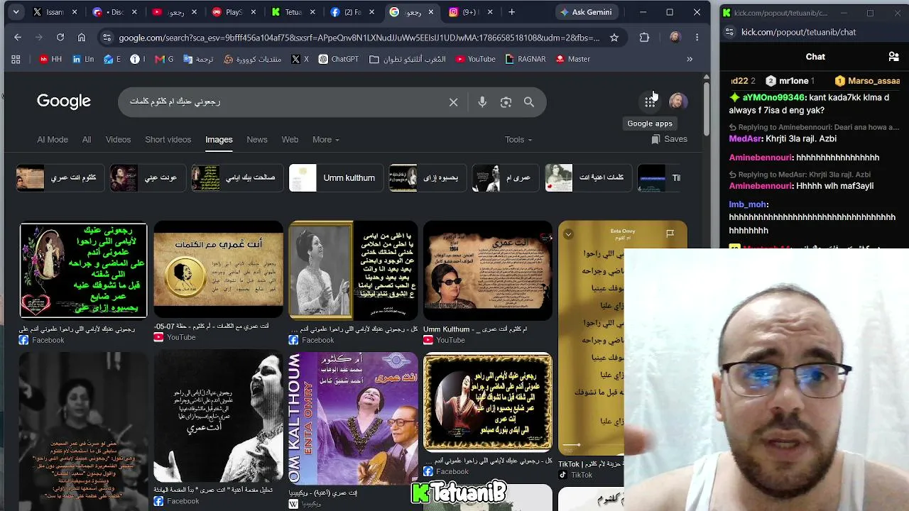The width and height of the screenshot is (909, 511).
Task: Select the Images tab
Action: [219, 140]
